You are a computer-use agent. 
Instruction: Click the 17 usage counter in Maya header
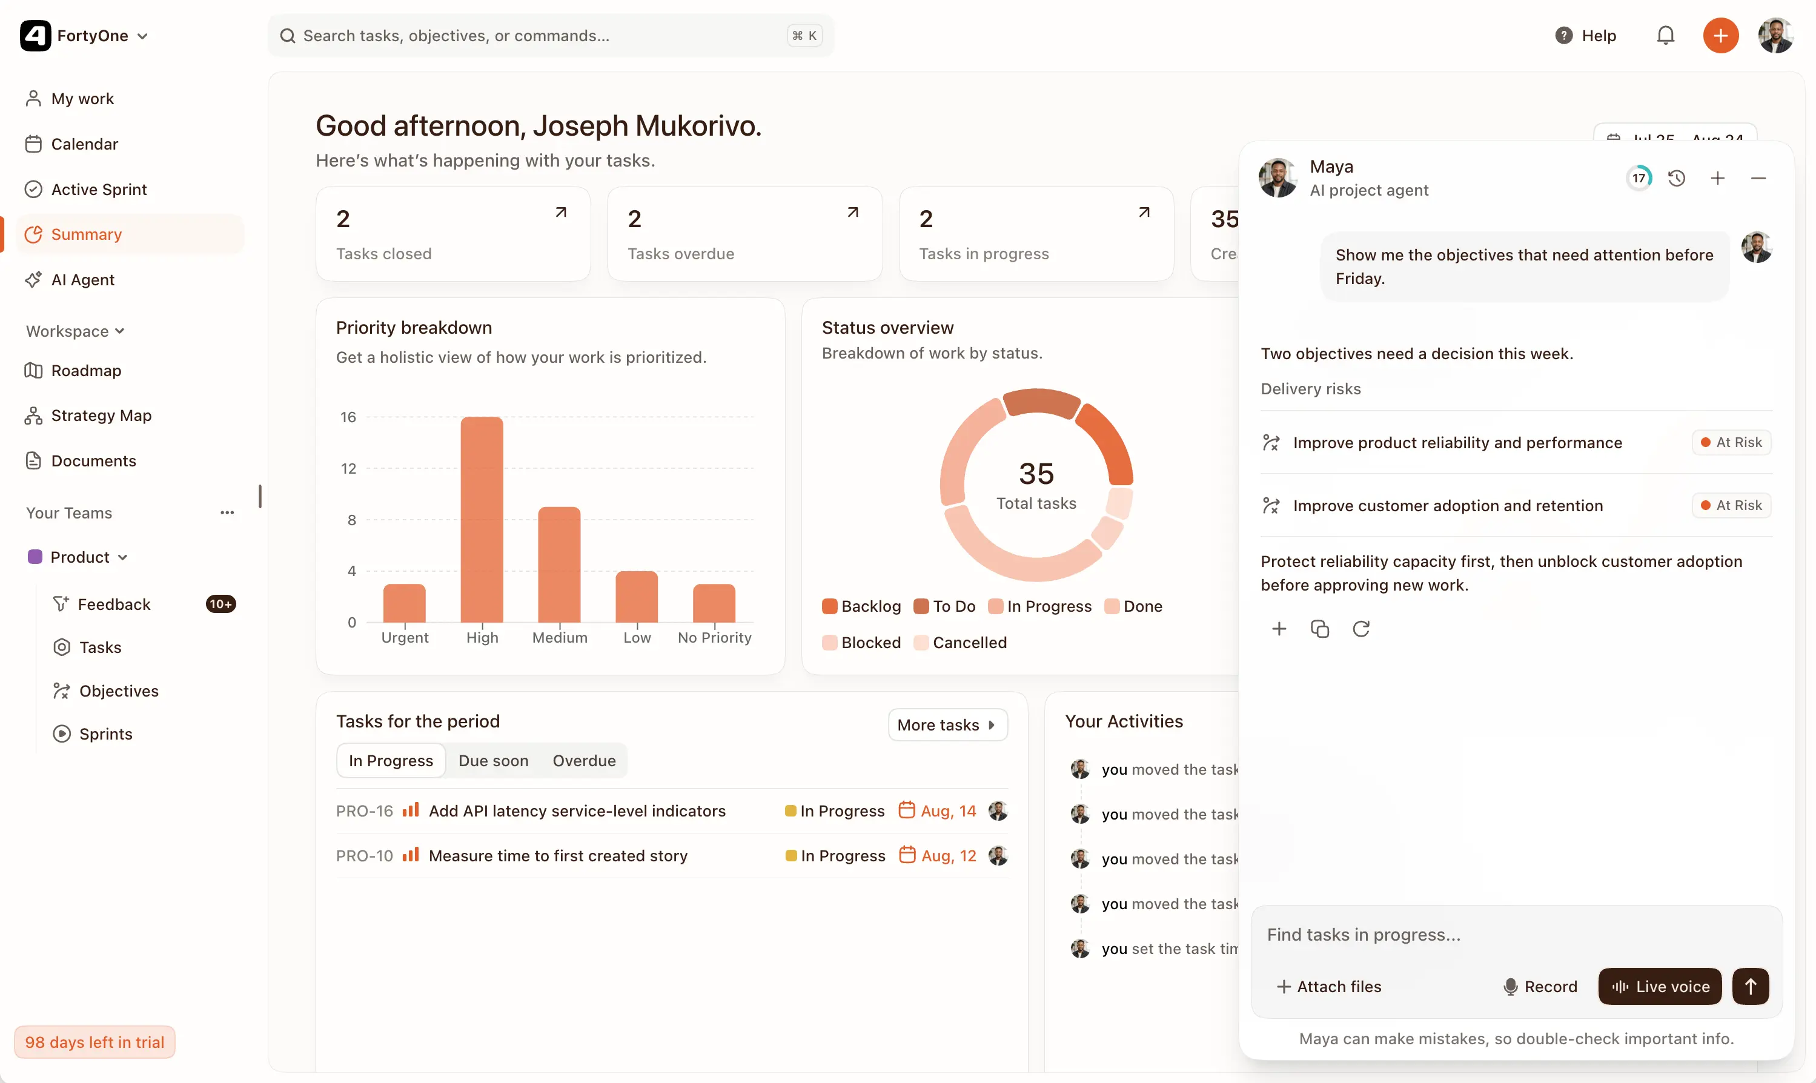pos(1639,178)
